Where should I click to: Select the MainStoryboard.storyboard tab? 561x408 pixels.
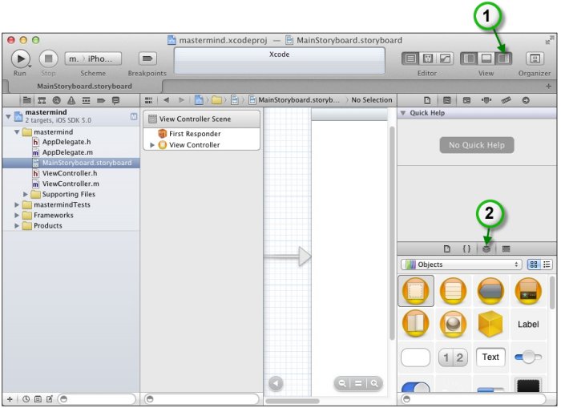(x=84, y=87)
